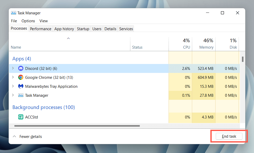Switch to the Users tab
This screenshot has width=254, height=153.
(97, 29)
